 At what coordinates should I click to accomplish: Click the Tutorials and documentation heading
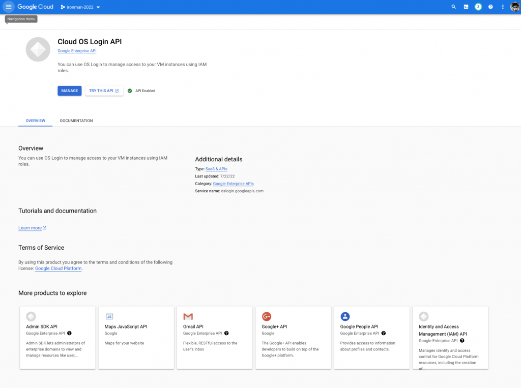click(x=57, y=211)
